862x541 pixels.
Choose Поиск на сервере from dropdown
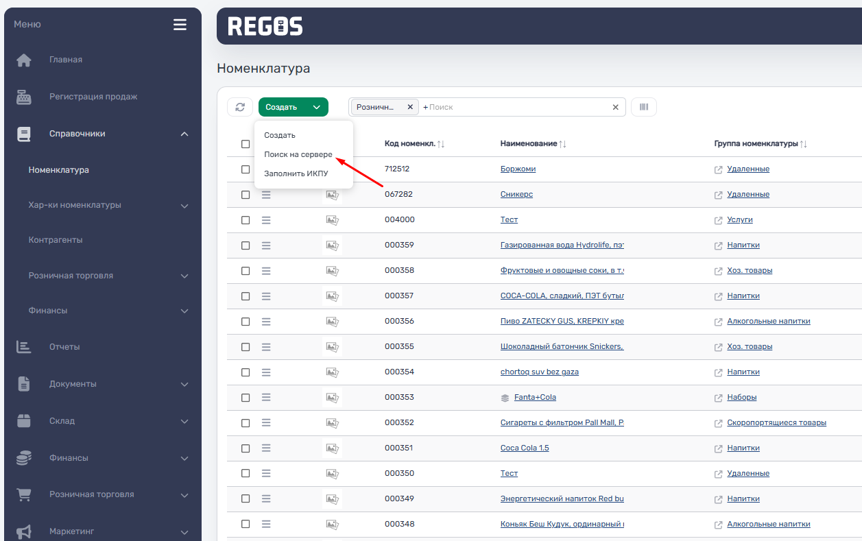[298, 155]
